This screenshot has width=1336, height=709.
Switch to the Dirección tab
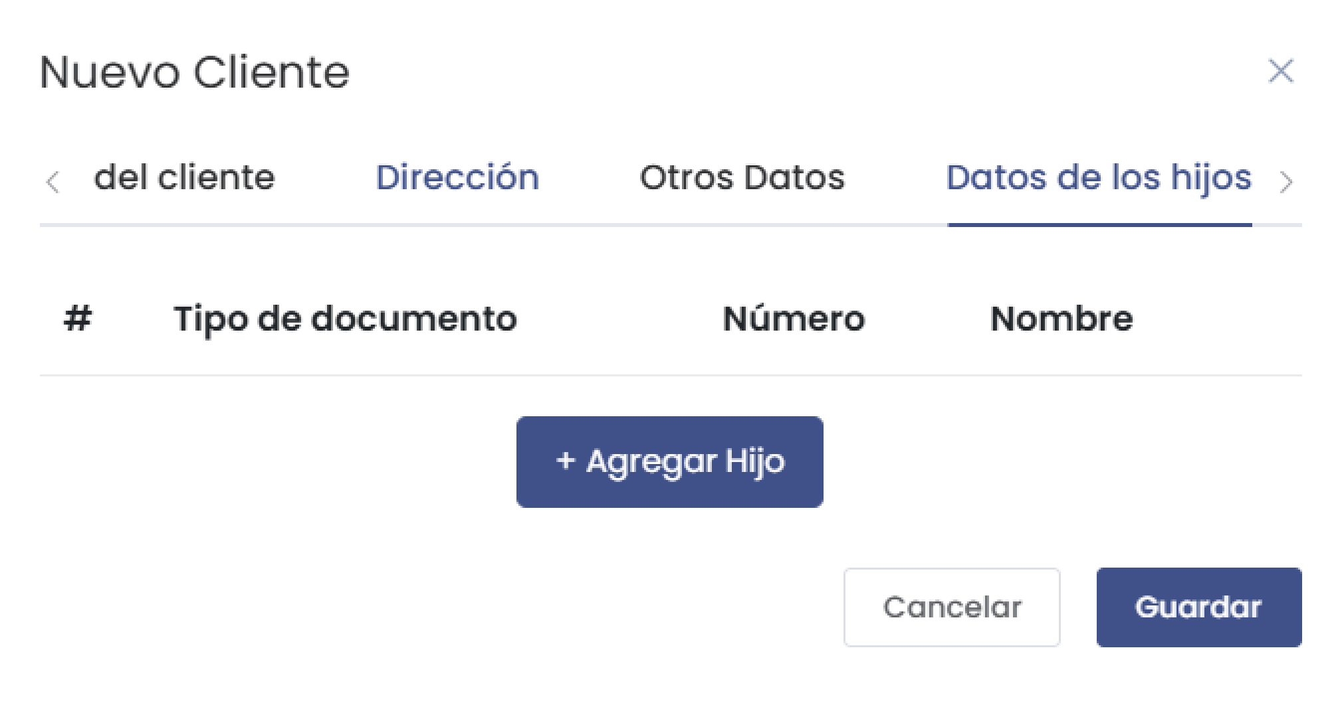[x=459, y=177]
